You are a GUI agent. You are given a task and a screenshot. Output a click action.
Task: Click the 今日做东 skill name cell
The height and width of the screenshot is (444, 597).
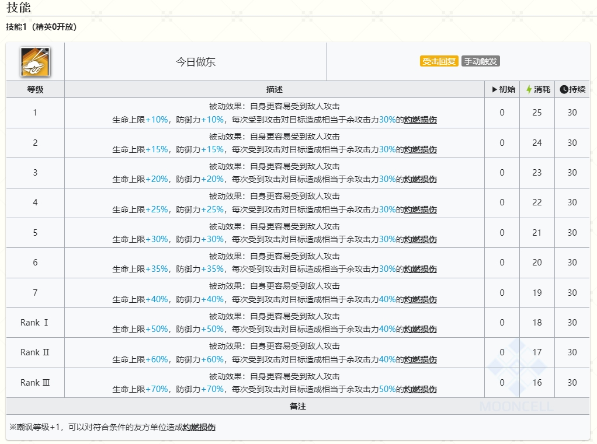(196, 62)
